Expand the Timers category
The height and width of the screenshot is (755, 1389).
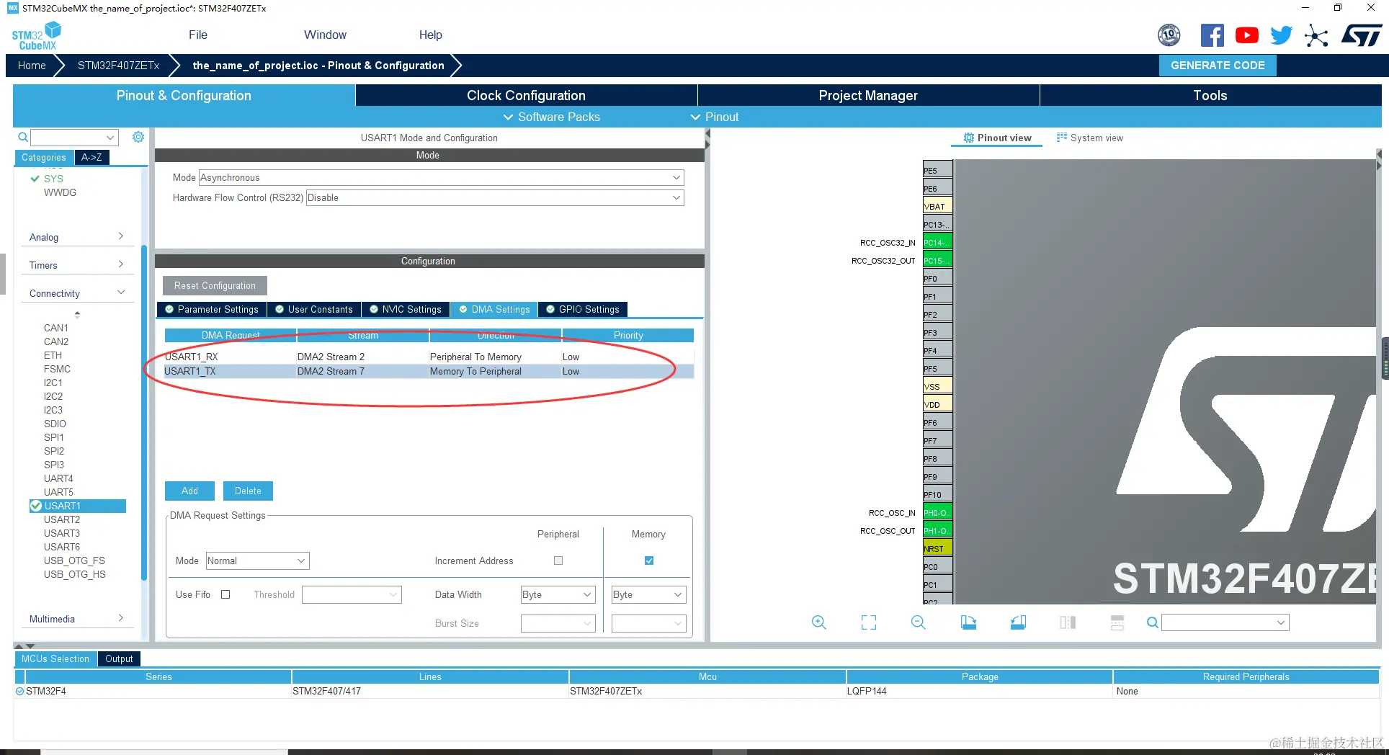(76, 265)
